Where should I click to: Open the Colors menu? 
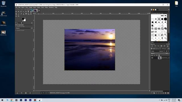tap(39, 7)
